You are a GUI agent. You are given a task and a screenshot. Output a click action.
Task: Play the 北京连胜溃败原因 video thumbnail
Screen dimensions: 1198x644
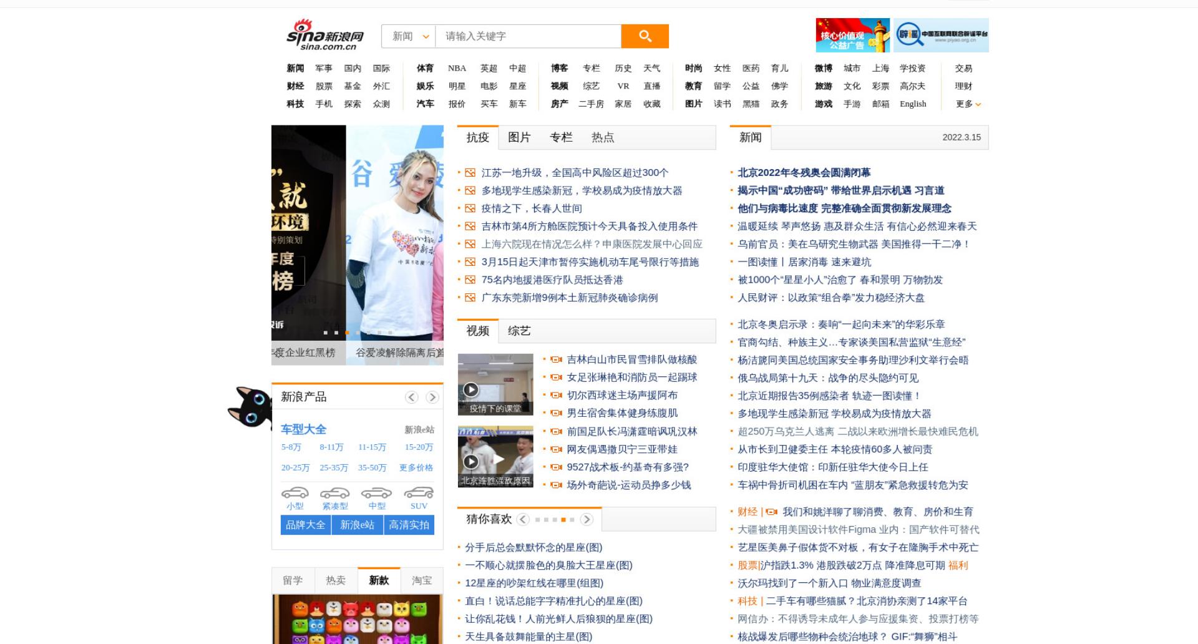pos(495,457)
